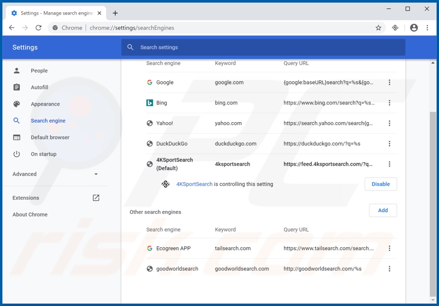Open more actions for Google search engine

point(390,82)
